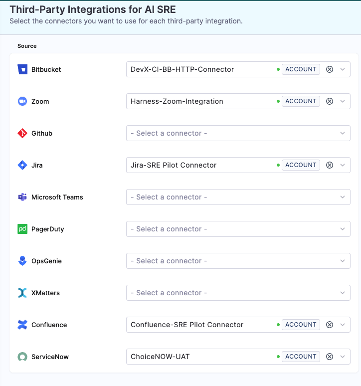Viewport: 361px width, 386px height.
Task: Expand the Bitbucket connector dropdown arrow
Action: click(343, 69)
